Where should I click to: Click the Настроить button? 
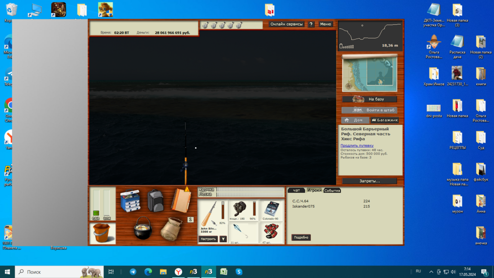click(x=208, y=239)
